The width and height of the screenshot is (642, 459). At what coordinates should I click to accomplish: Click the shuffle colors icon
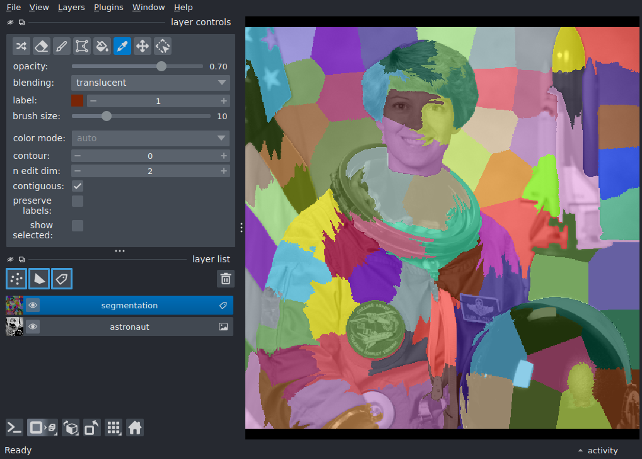pos(21,46)
